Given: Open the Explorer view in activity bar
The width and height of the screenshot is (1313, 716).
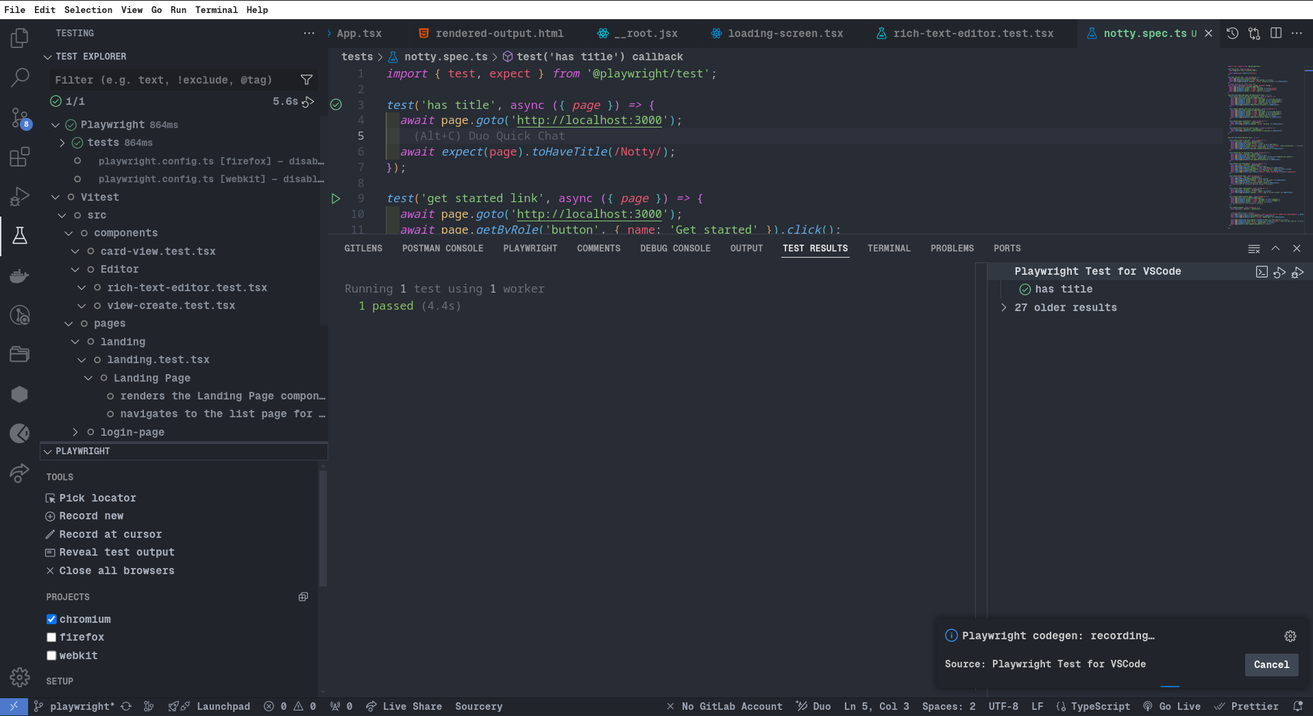Looking at the screenshot, I should point(20,38).
